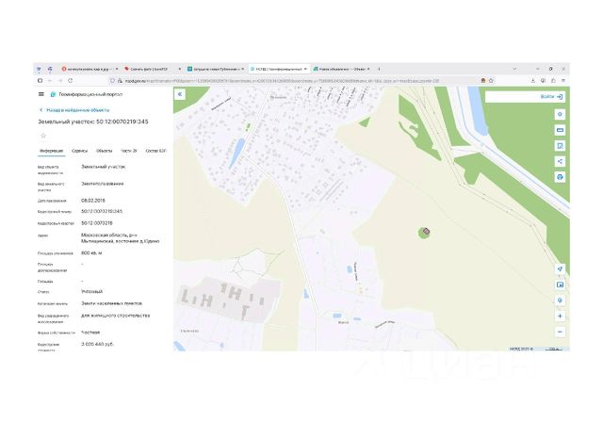Collapse the side panel with double-chevron button
This screenshot has width=603, height=439.
point(180,94)
